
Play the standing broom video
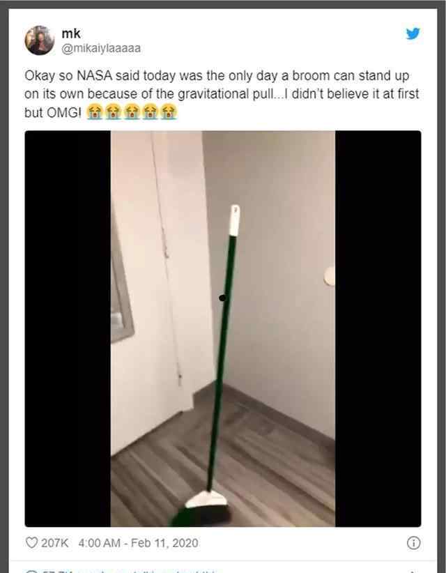[x=223, y=328]
